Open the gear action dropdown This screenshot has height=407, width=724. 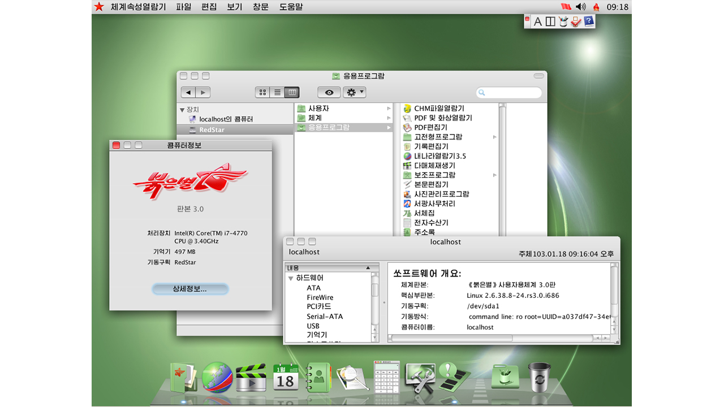[x=355, y=92]
